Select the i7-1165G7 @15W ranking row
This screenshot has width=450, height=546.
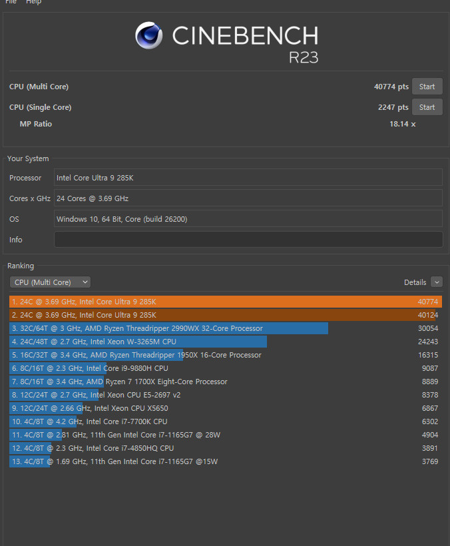226,461
